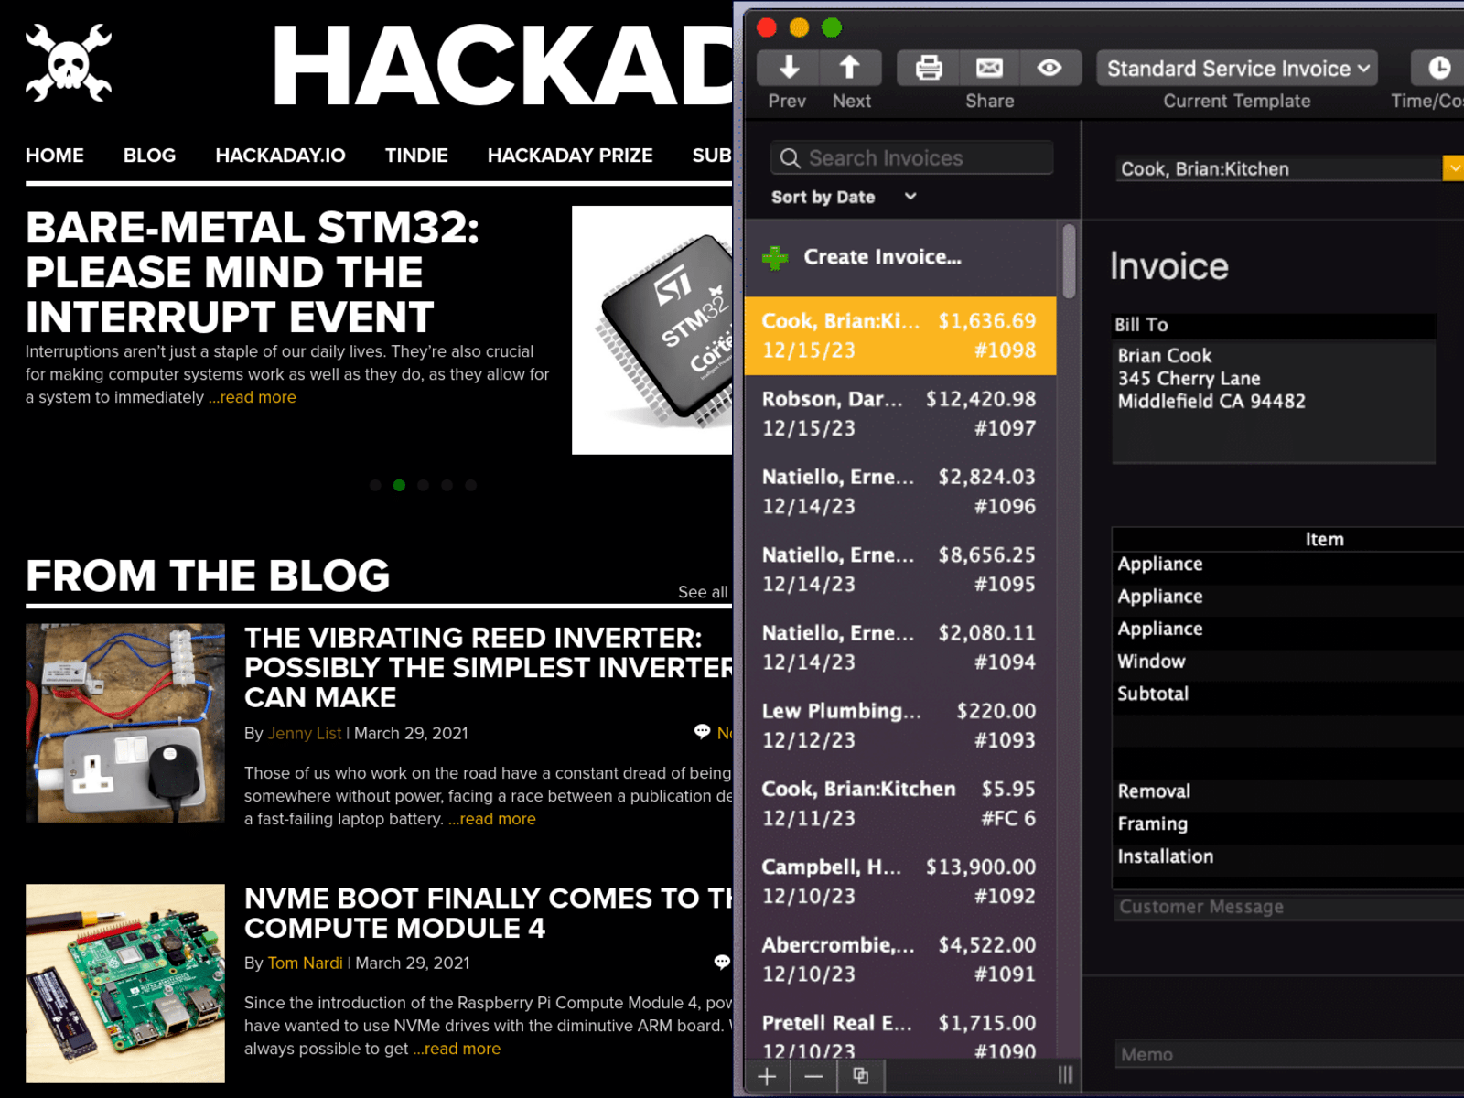Select HOME in the Hackaday navigation
The image size is (1464, 1098).
[x=55, y=155]
